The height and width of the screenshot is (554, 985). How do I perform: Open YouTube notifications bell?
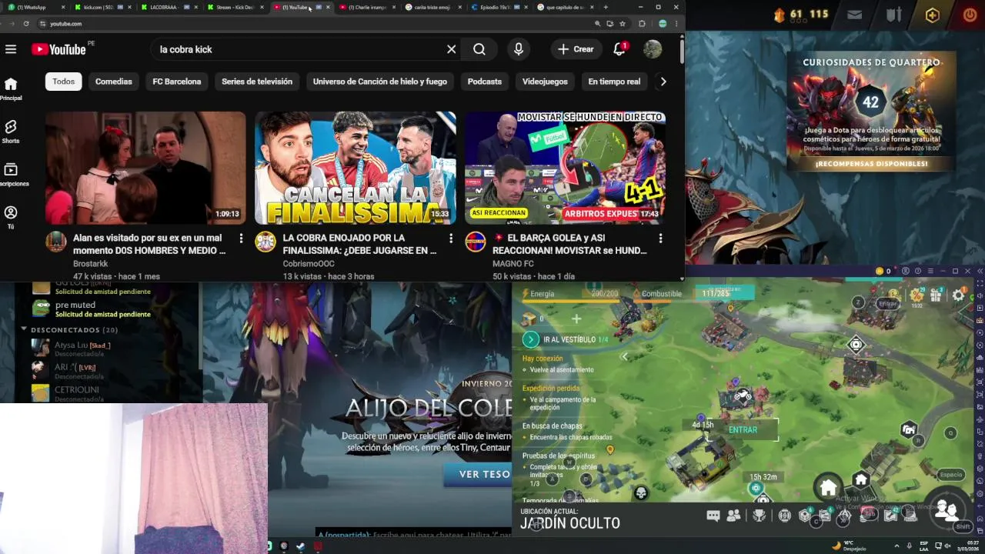tap(619, 49)
